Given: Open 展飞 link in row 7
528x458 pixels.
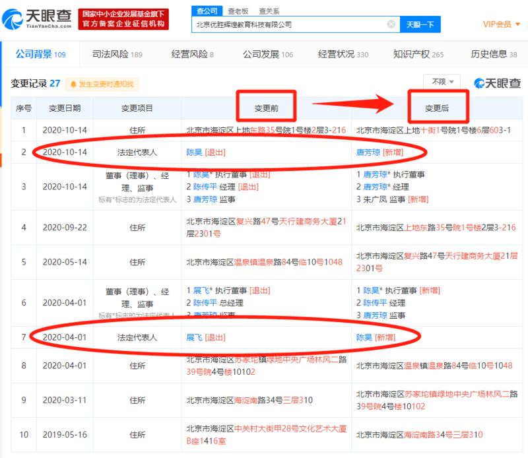Looking at the screenshot, I should (195, 337).
